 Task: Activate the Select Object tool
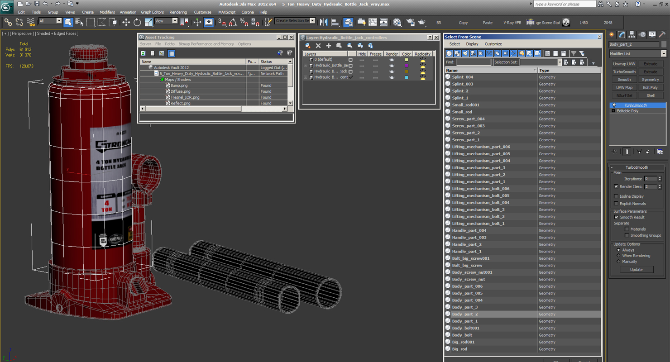coord(68,22)
